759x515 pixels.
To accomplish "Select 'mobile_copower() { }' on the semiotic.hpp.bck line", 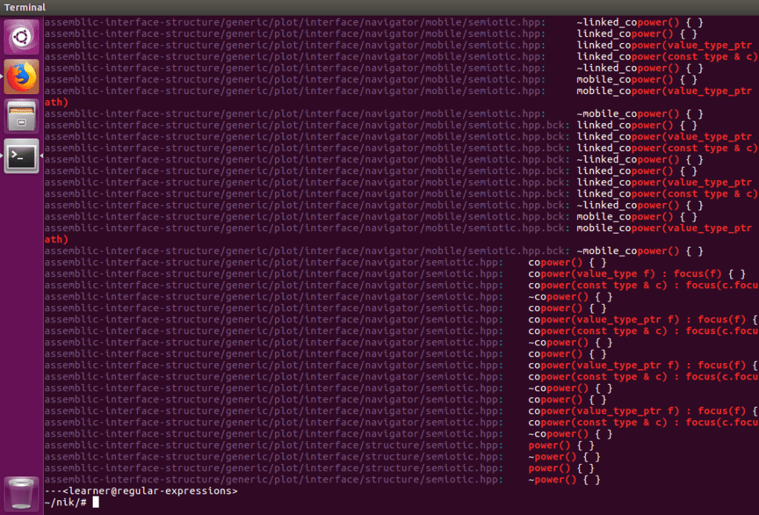I will click(637, 216).
